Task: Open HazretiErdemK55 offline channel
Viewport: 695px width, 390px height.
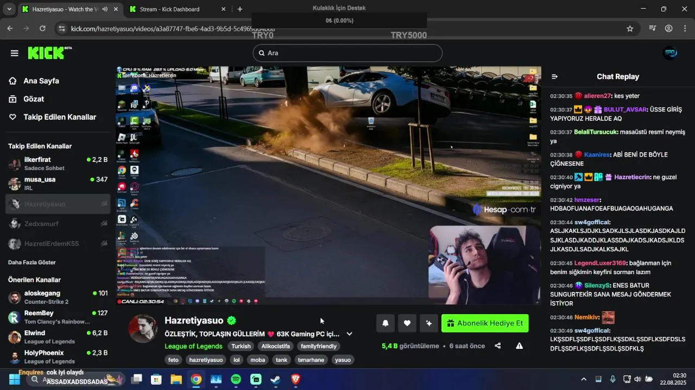Action: point(58,244)
